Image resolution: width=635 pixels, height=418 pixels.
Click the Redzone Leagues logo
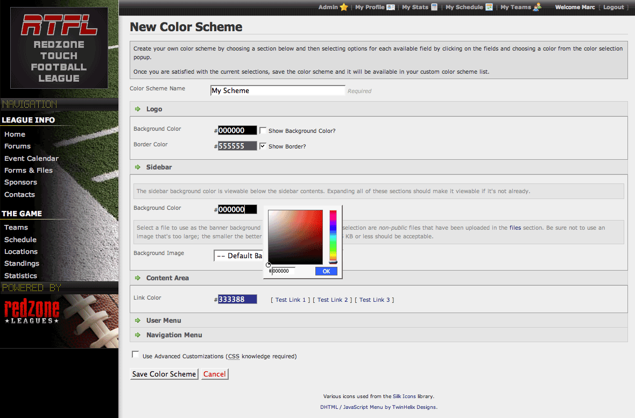32,313
